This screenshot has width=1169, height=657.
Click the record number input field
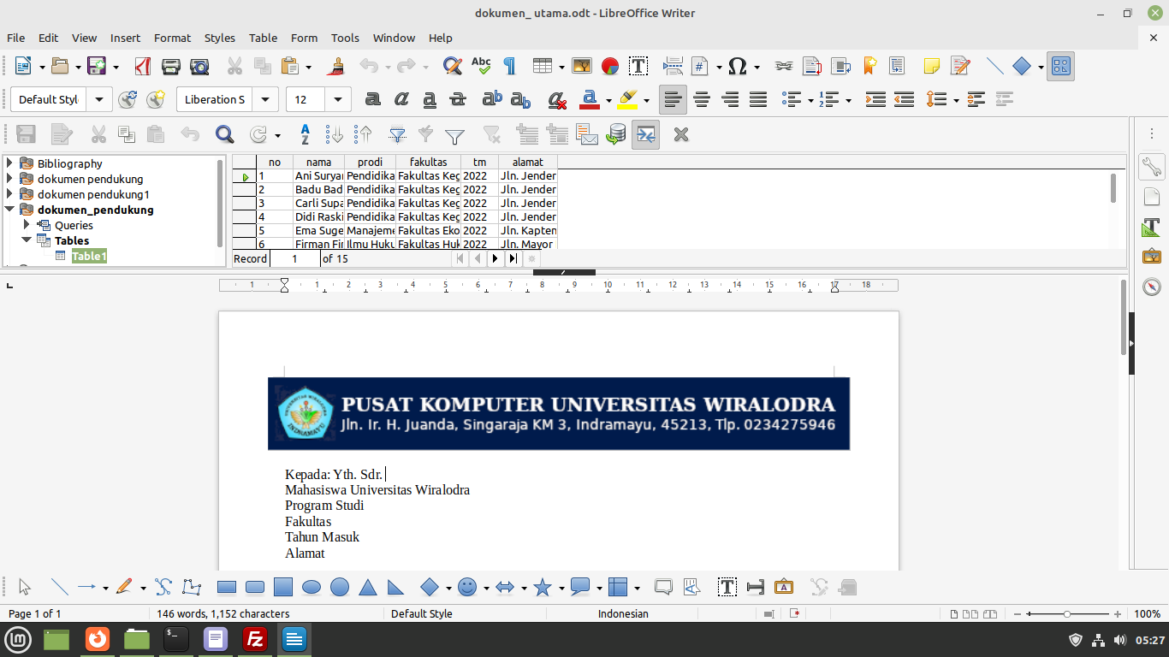(x=294, y=258)
